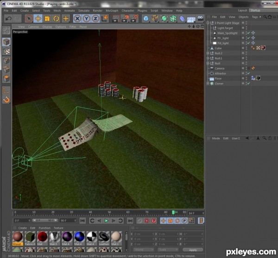Select the Main_Spotlight object
The image size is (278, 258).
(x=227, y=33)
